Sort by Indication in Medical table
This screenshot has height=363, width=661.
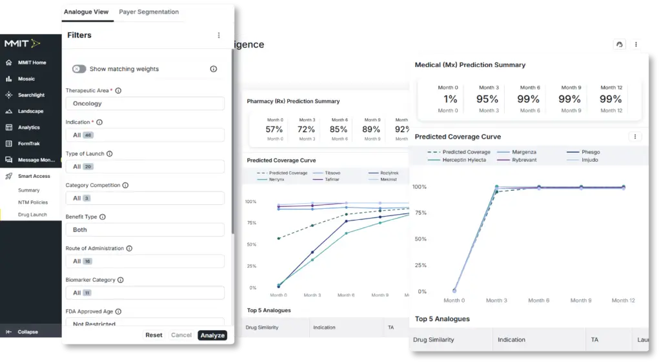click(x=511, y=340)
